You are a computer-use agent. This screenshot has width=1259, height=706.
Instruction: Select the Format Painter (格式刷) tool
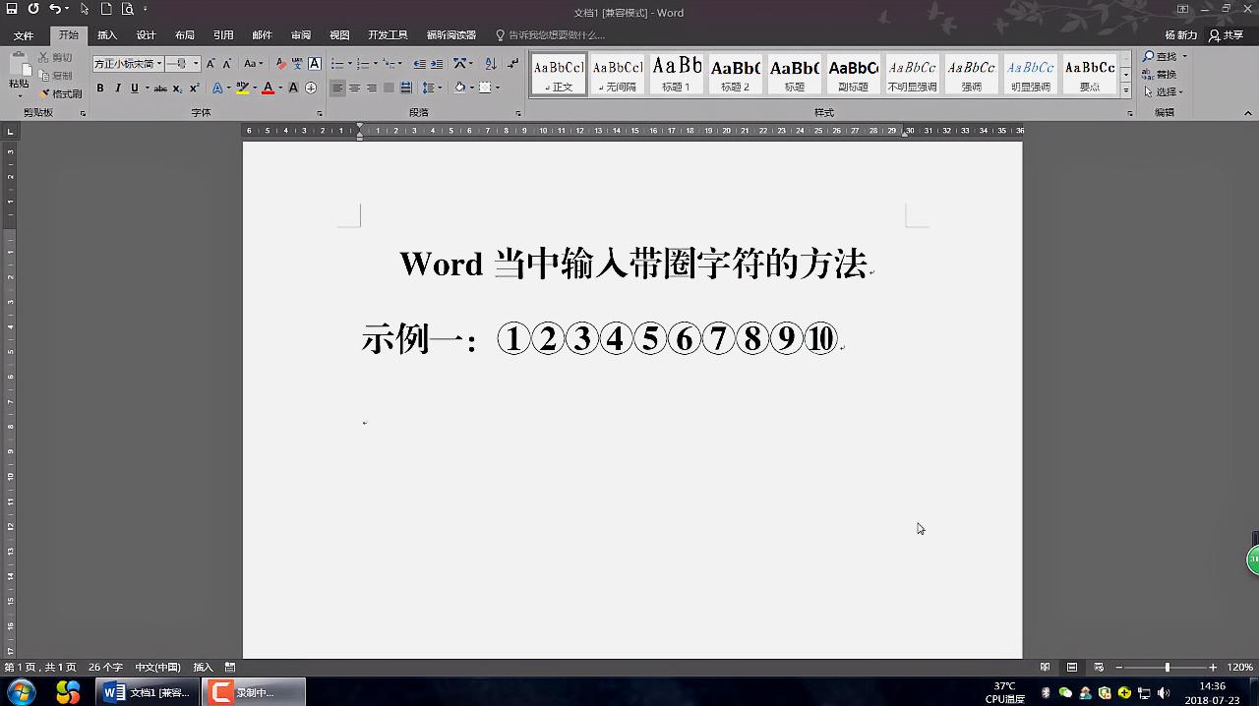pos(61,92)
